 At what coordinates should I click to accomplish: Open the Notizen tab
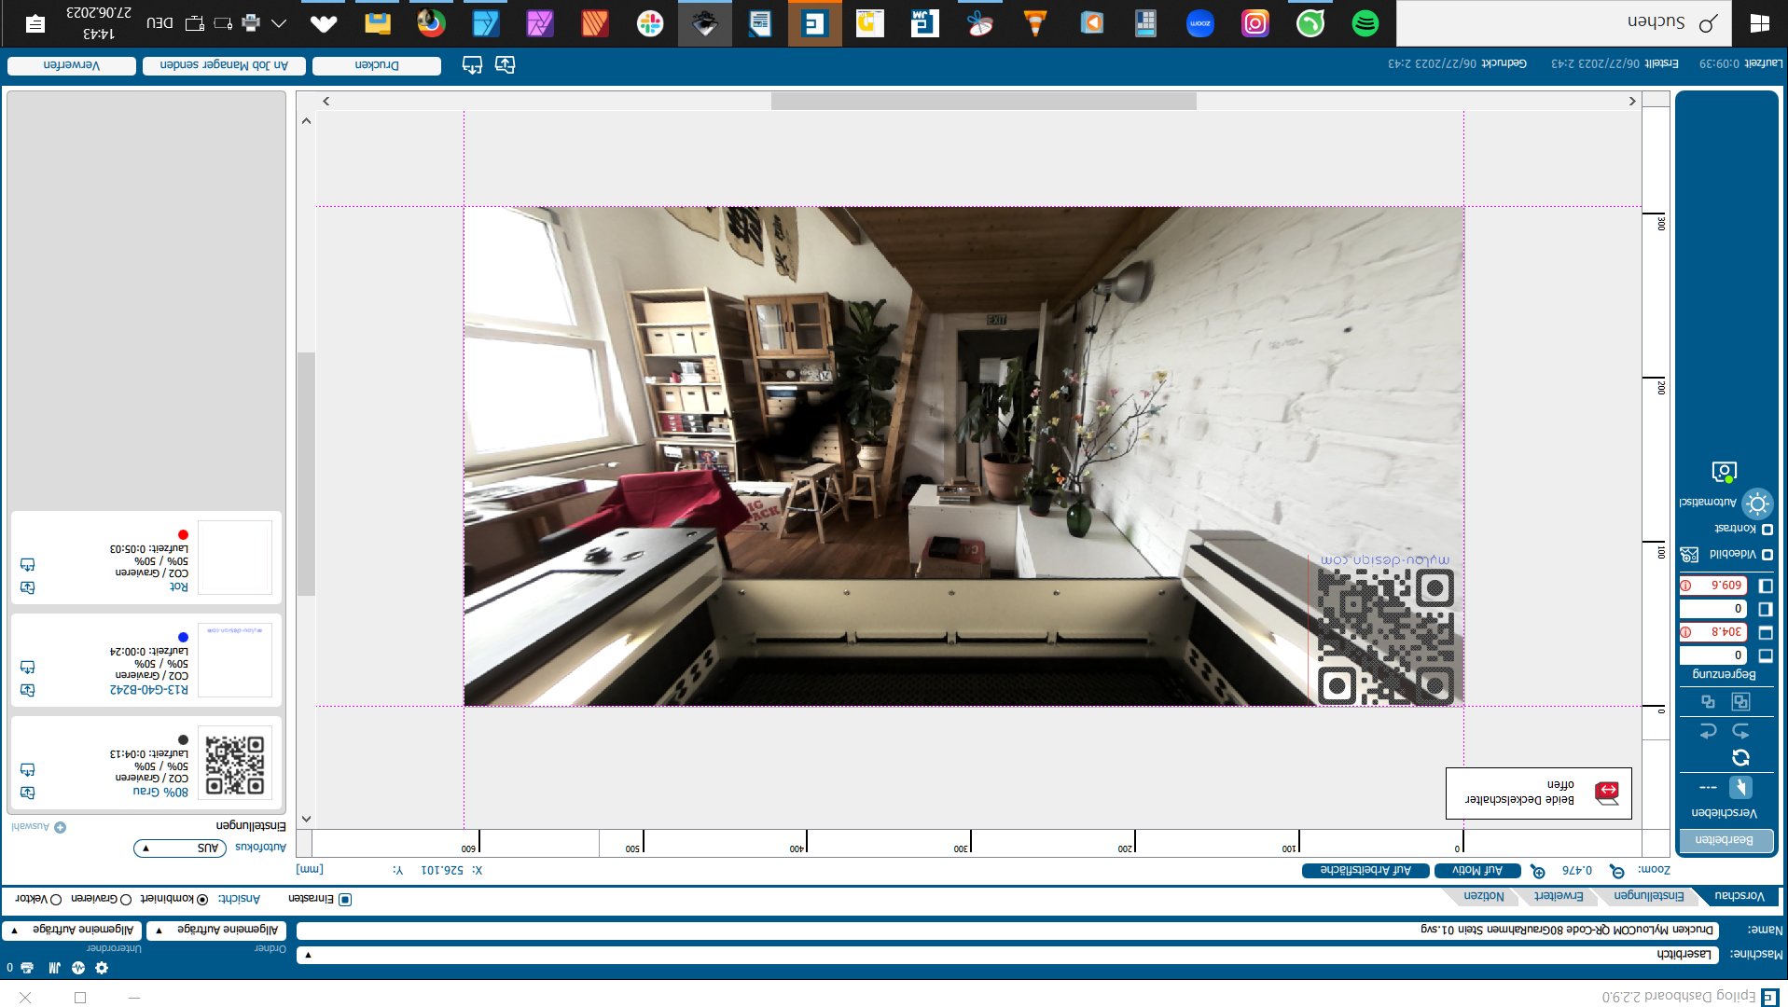(x=1483, y=896)
